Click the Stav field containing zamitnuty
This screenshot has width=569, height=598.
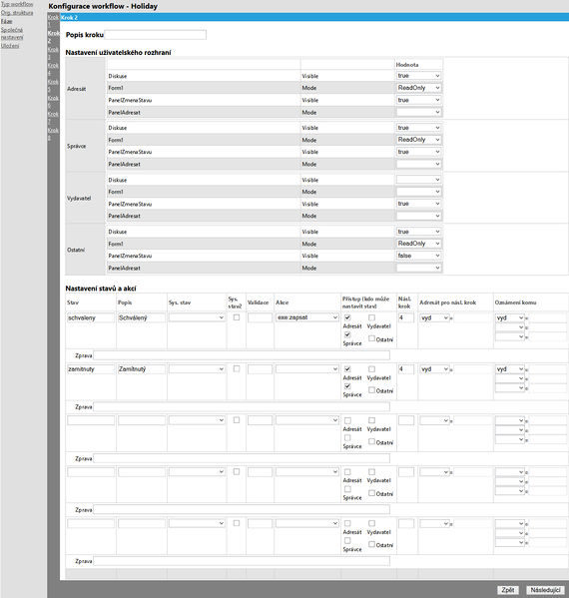[91, 369]
